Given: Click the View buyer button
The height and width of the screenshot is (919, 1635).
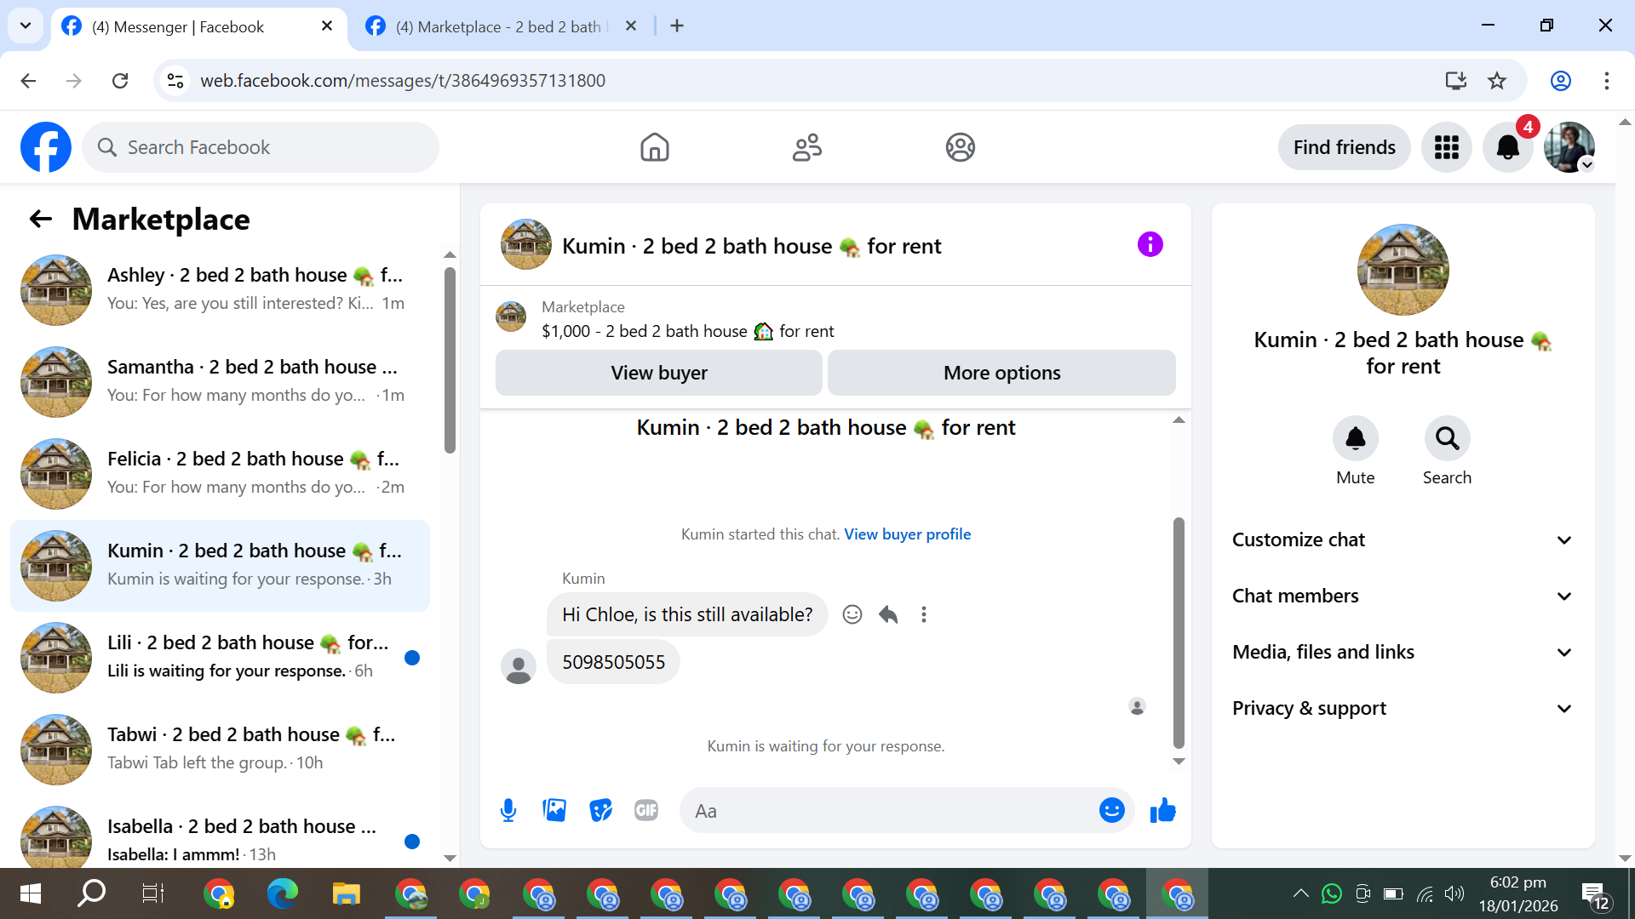Looking at the screenshot, I should click(x=658, y=373).
